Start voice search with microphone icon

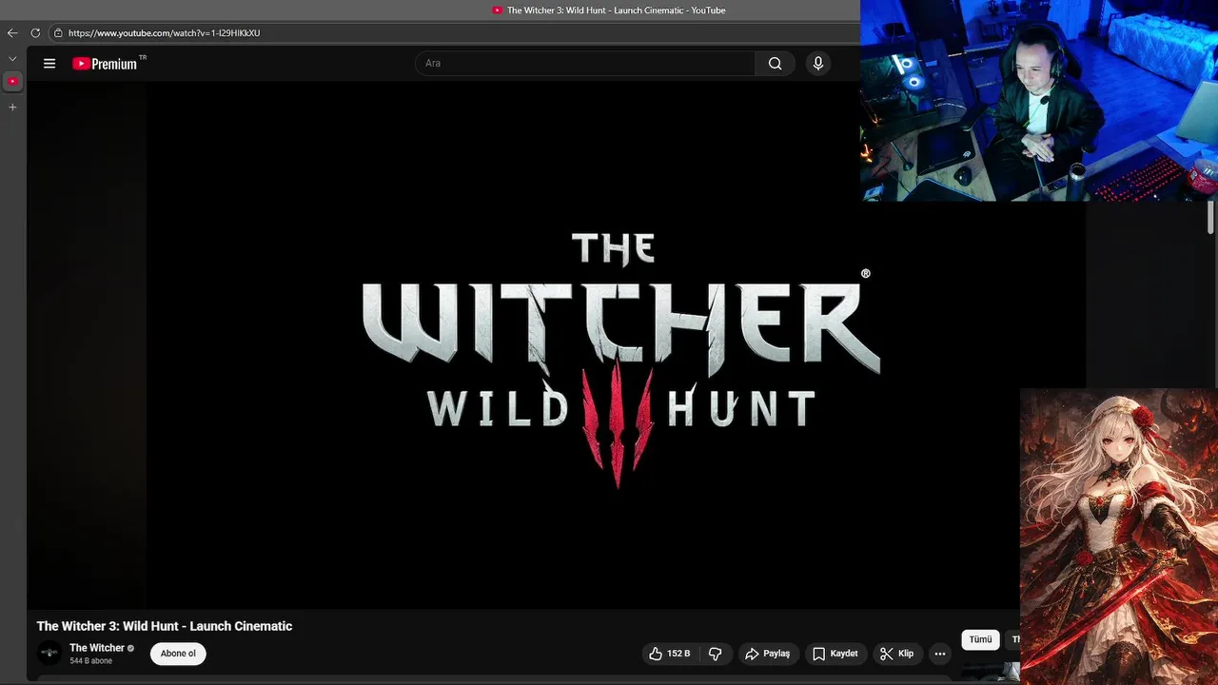click(817, 64)
